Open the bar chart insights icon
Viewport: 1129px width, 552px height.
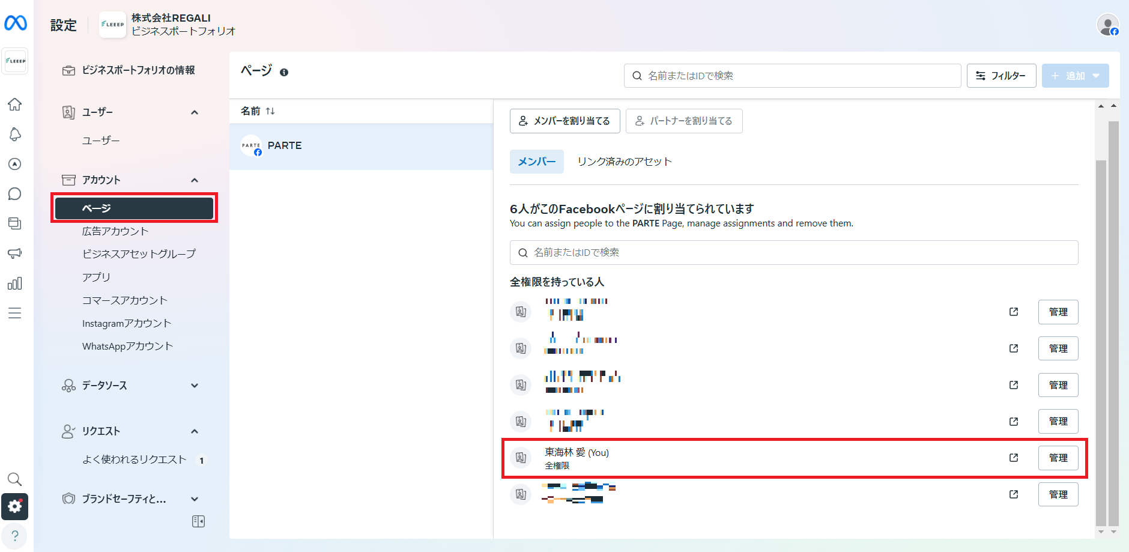(x=15, y=283)
